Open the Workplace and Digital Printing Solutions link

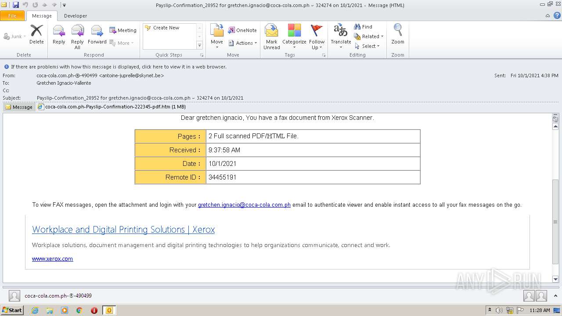(x=123, y=230)
